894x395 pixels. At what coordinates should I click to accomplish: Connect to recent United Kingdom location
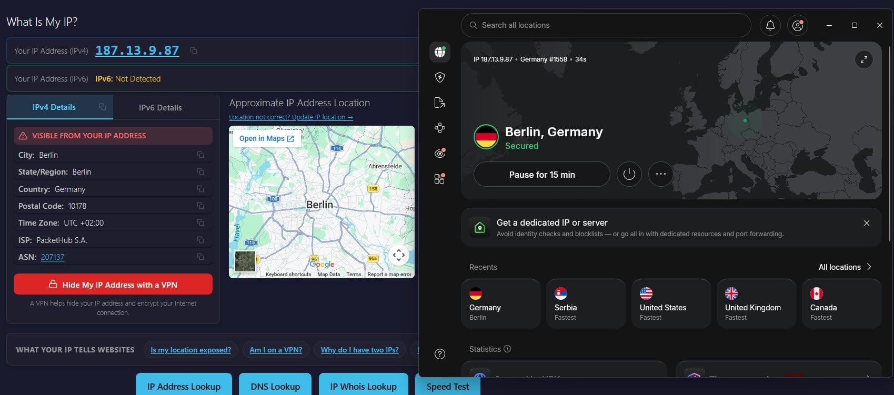coord(756,304)
